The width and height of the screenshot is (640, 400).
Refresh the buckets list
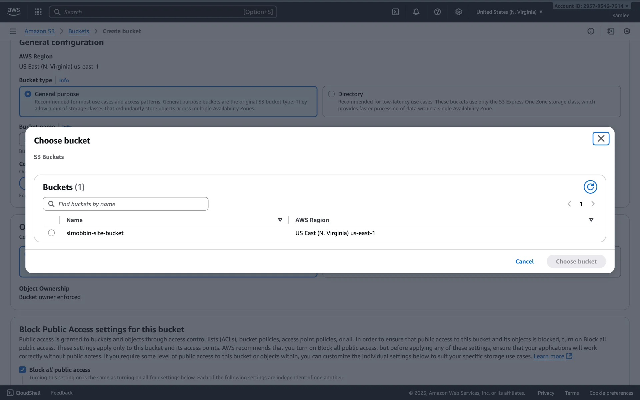click(x=590, y=187)
